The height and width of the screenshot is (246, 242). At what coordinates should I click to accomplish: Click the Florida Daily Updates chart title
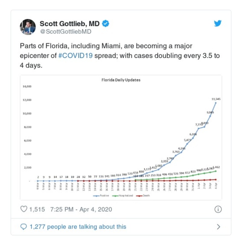click(121, 80)
